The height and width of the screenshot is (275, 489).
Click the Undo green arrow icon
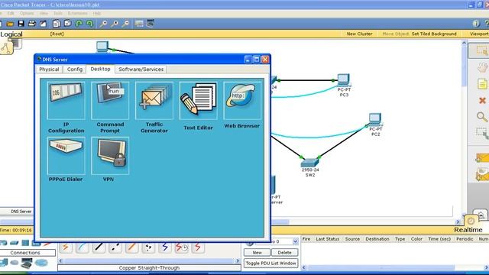tap(79, 24)
